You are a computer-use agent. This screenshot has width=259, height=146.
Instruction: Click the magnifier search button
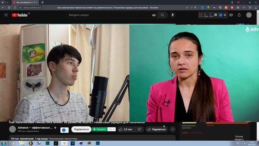[x=163, y=15]
